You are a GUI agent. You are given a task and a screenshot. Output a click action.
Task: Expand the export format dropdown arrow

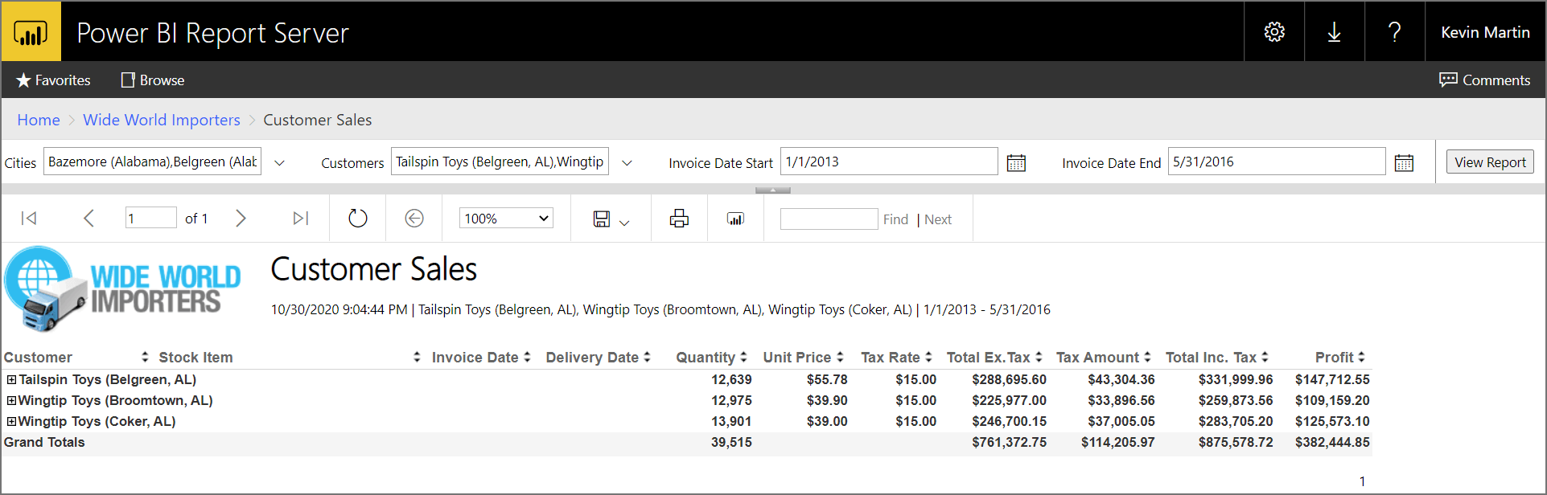coord(624,223)
